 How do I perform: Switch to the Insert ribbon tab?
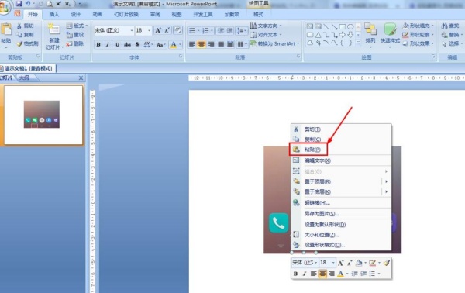54,14
